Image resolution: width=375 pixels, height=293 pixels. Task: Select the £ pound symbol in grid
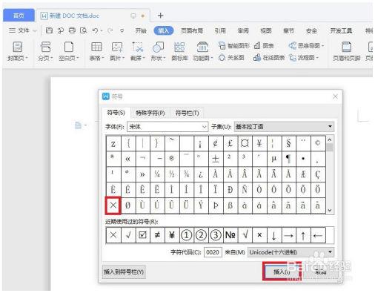[x=230, y=143]
